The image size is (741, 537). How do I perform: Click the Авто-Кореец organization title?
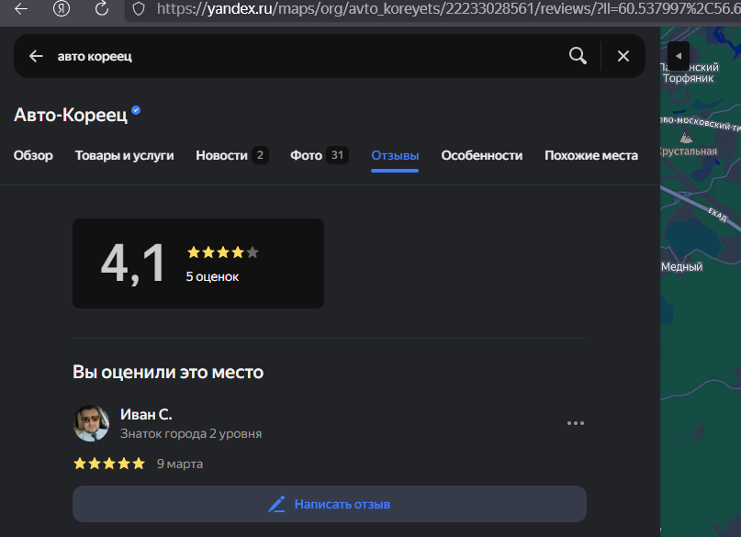71,115
